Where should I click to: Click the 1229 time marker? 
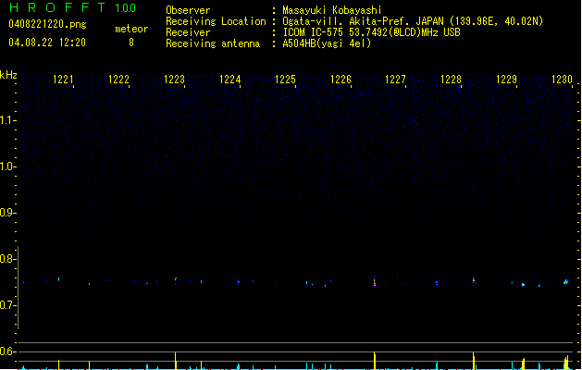pyautogui.click(x=507, y=79)
